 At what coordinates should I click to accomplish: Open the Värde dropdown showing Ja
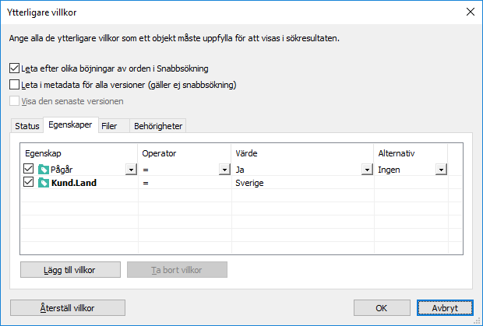click(367, 170)
